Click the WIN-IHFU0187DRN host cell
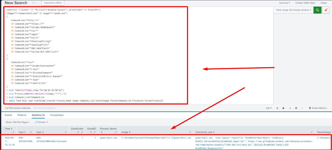 (25, 139)
